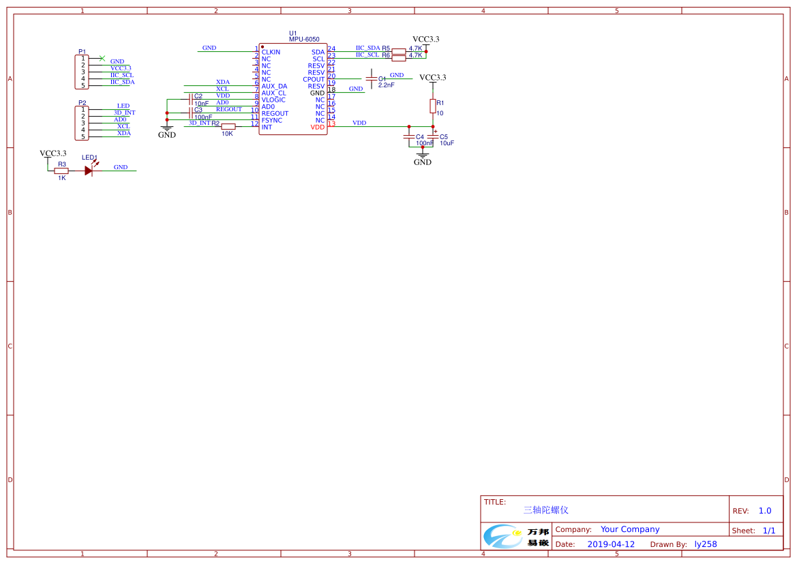
Task: Select the C4 capacitor symbol
Action: 408,137
